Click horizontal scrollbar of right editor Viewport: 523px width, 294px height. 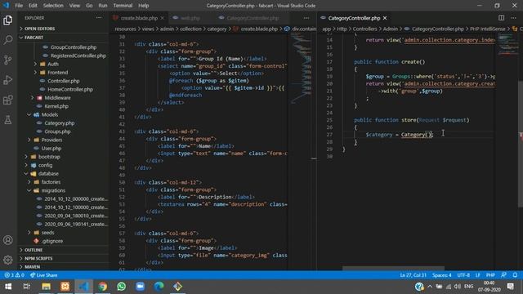[x=393, y=268]
